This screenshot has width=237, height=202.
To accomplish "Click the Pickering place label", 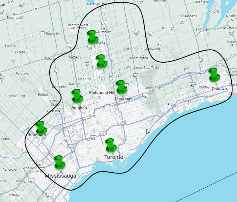I will click(174, 104).
